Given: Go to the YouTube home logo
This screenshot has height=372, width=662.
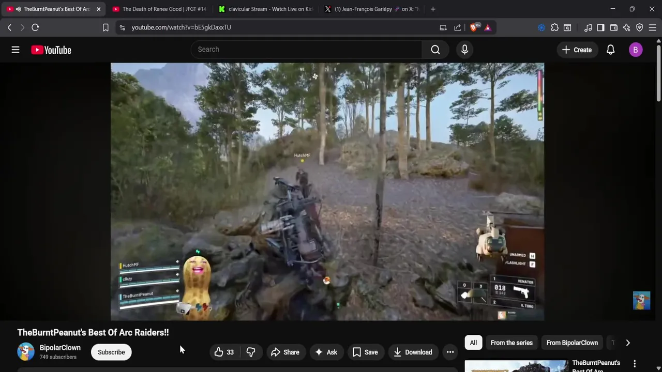Looking at the screenshot, I should click(51, 50).
